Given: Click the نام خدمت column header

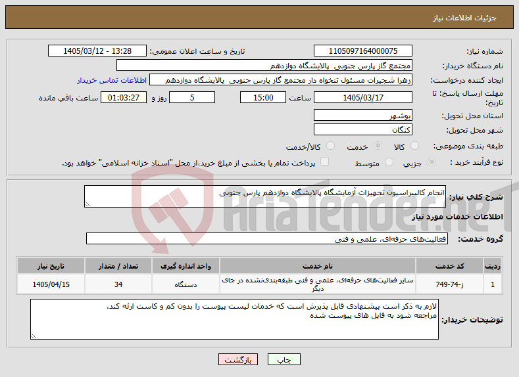Looking at the screenshot, I should click(318, 266).
